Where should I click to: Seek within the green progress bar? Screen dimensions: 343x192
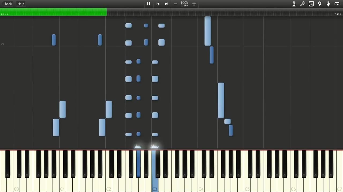(54, 12)
